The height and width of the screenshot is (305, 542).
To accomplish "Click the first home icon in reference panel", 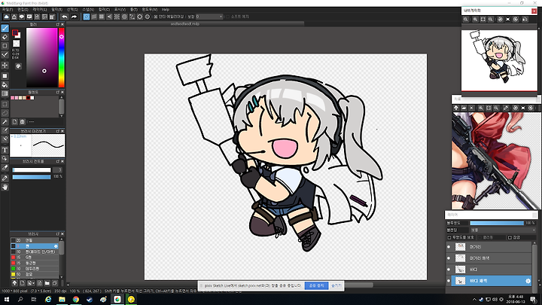I will [456, 108].
